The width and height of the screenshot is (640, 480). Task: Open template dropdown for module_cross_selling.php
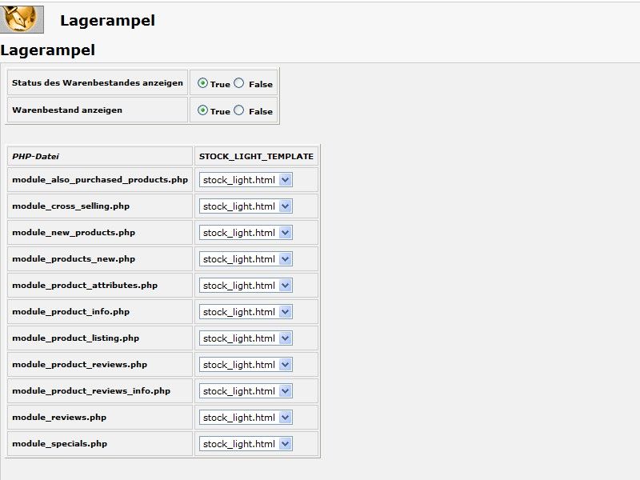point(246,206)
